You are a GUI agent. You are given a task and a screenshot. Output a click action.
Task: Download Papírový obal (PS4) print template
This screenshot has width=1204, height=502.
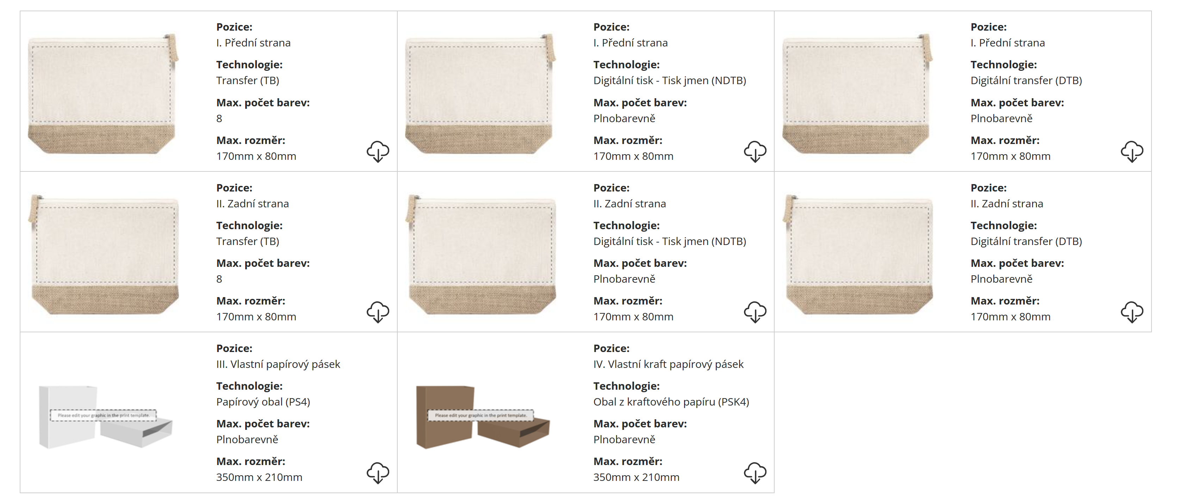click(378, 472)
